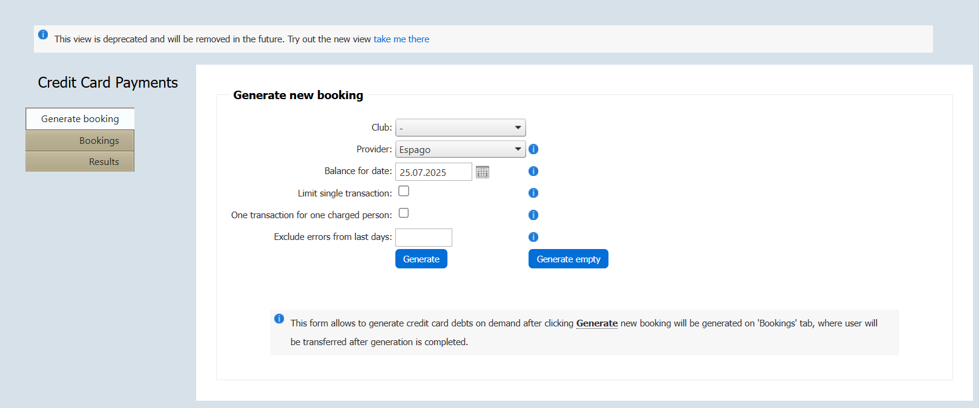Open the Club dropdown

coord(460,128)
